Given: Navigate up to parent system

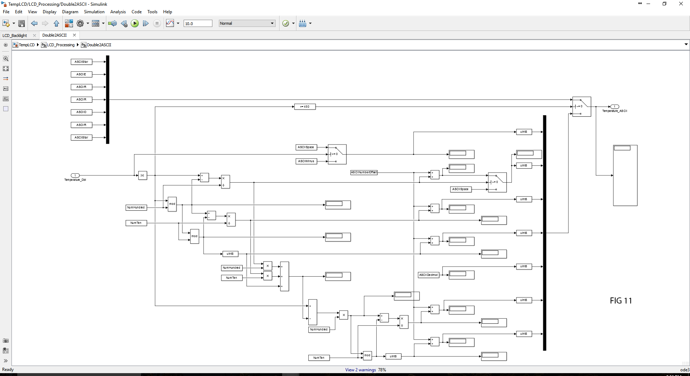Looking at the screenshot, I should [x=56, y=23].
